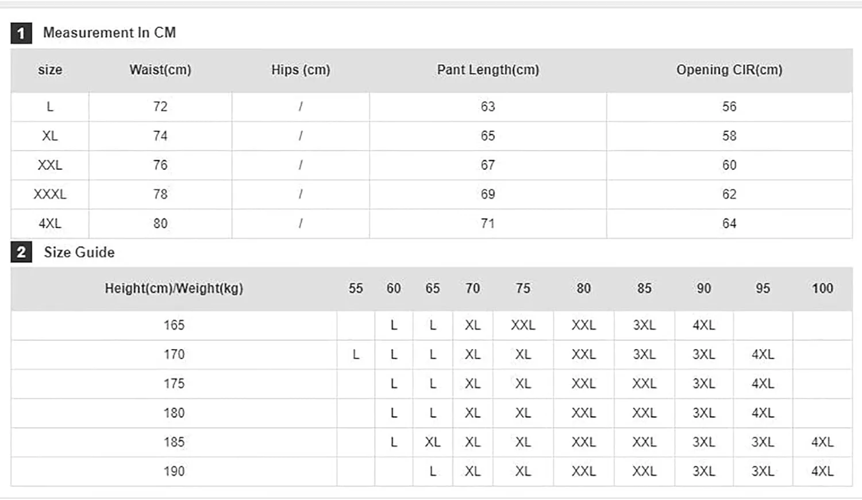Select the XXXL size row label
The width and height of the screenshot is (862, 500).
[x=50, y=195]
